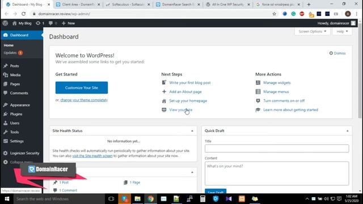
Task: Dismiss the Welcome to WordPress panel
Action: [337, 53]
